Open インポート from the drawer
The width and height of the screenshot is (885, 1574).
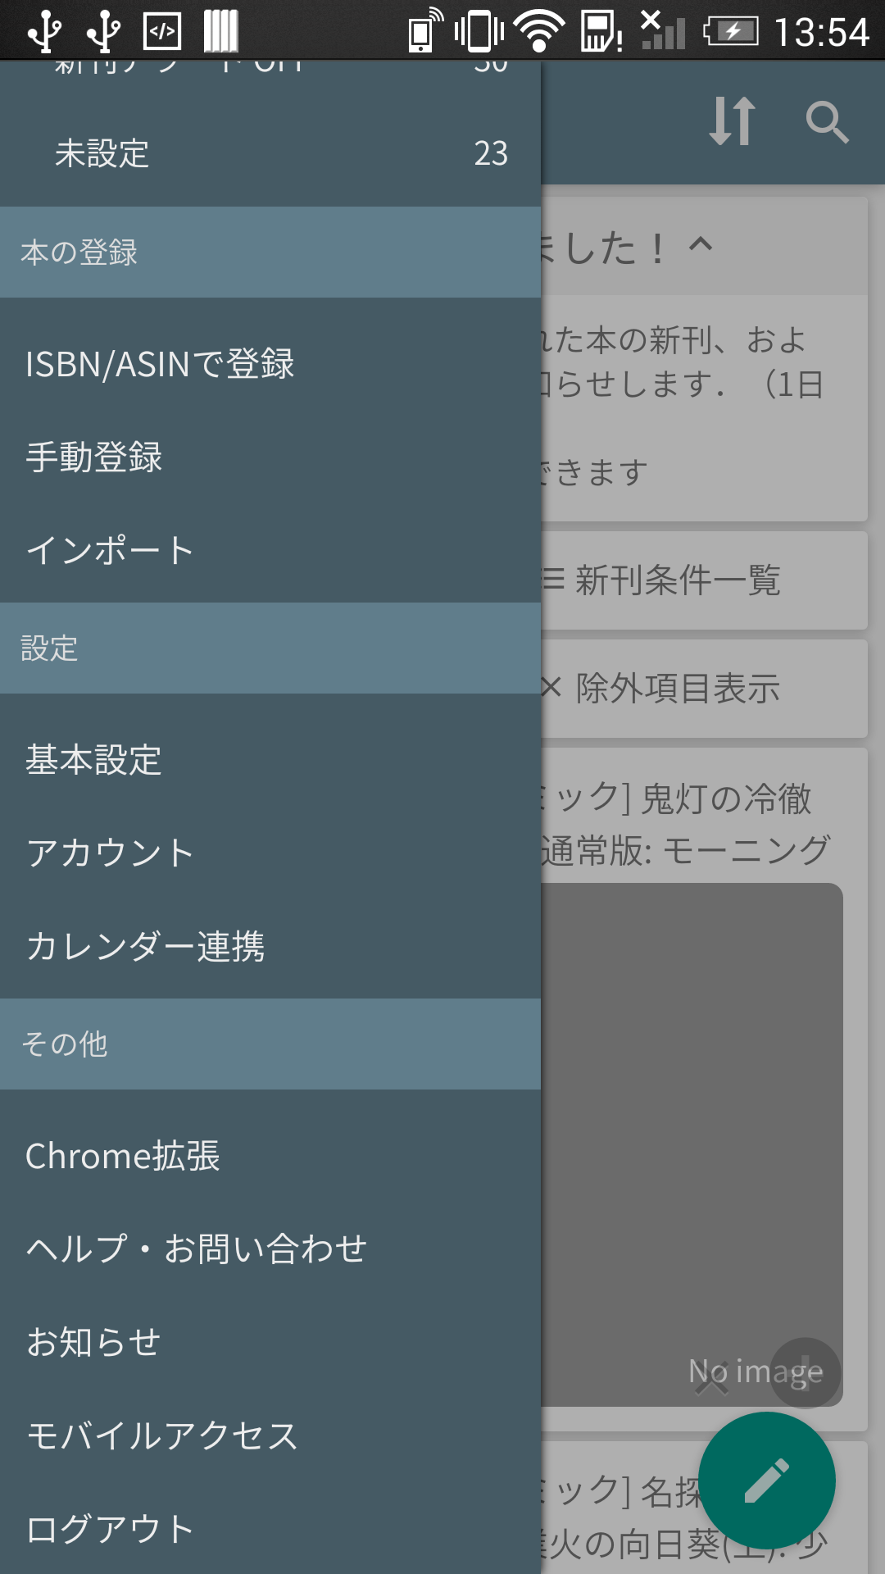coord(110,550)
